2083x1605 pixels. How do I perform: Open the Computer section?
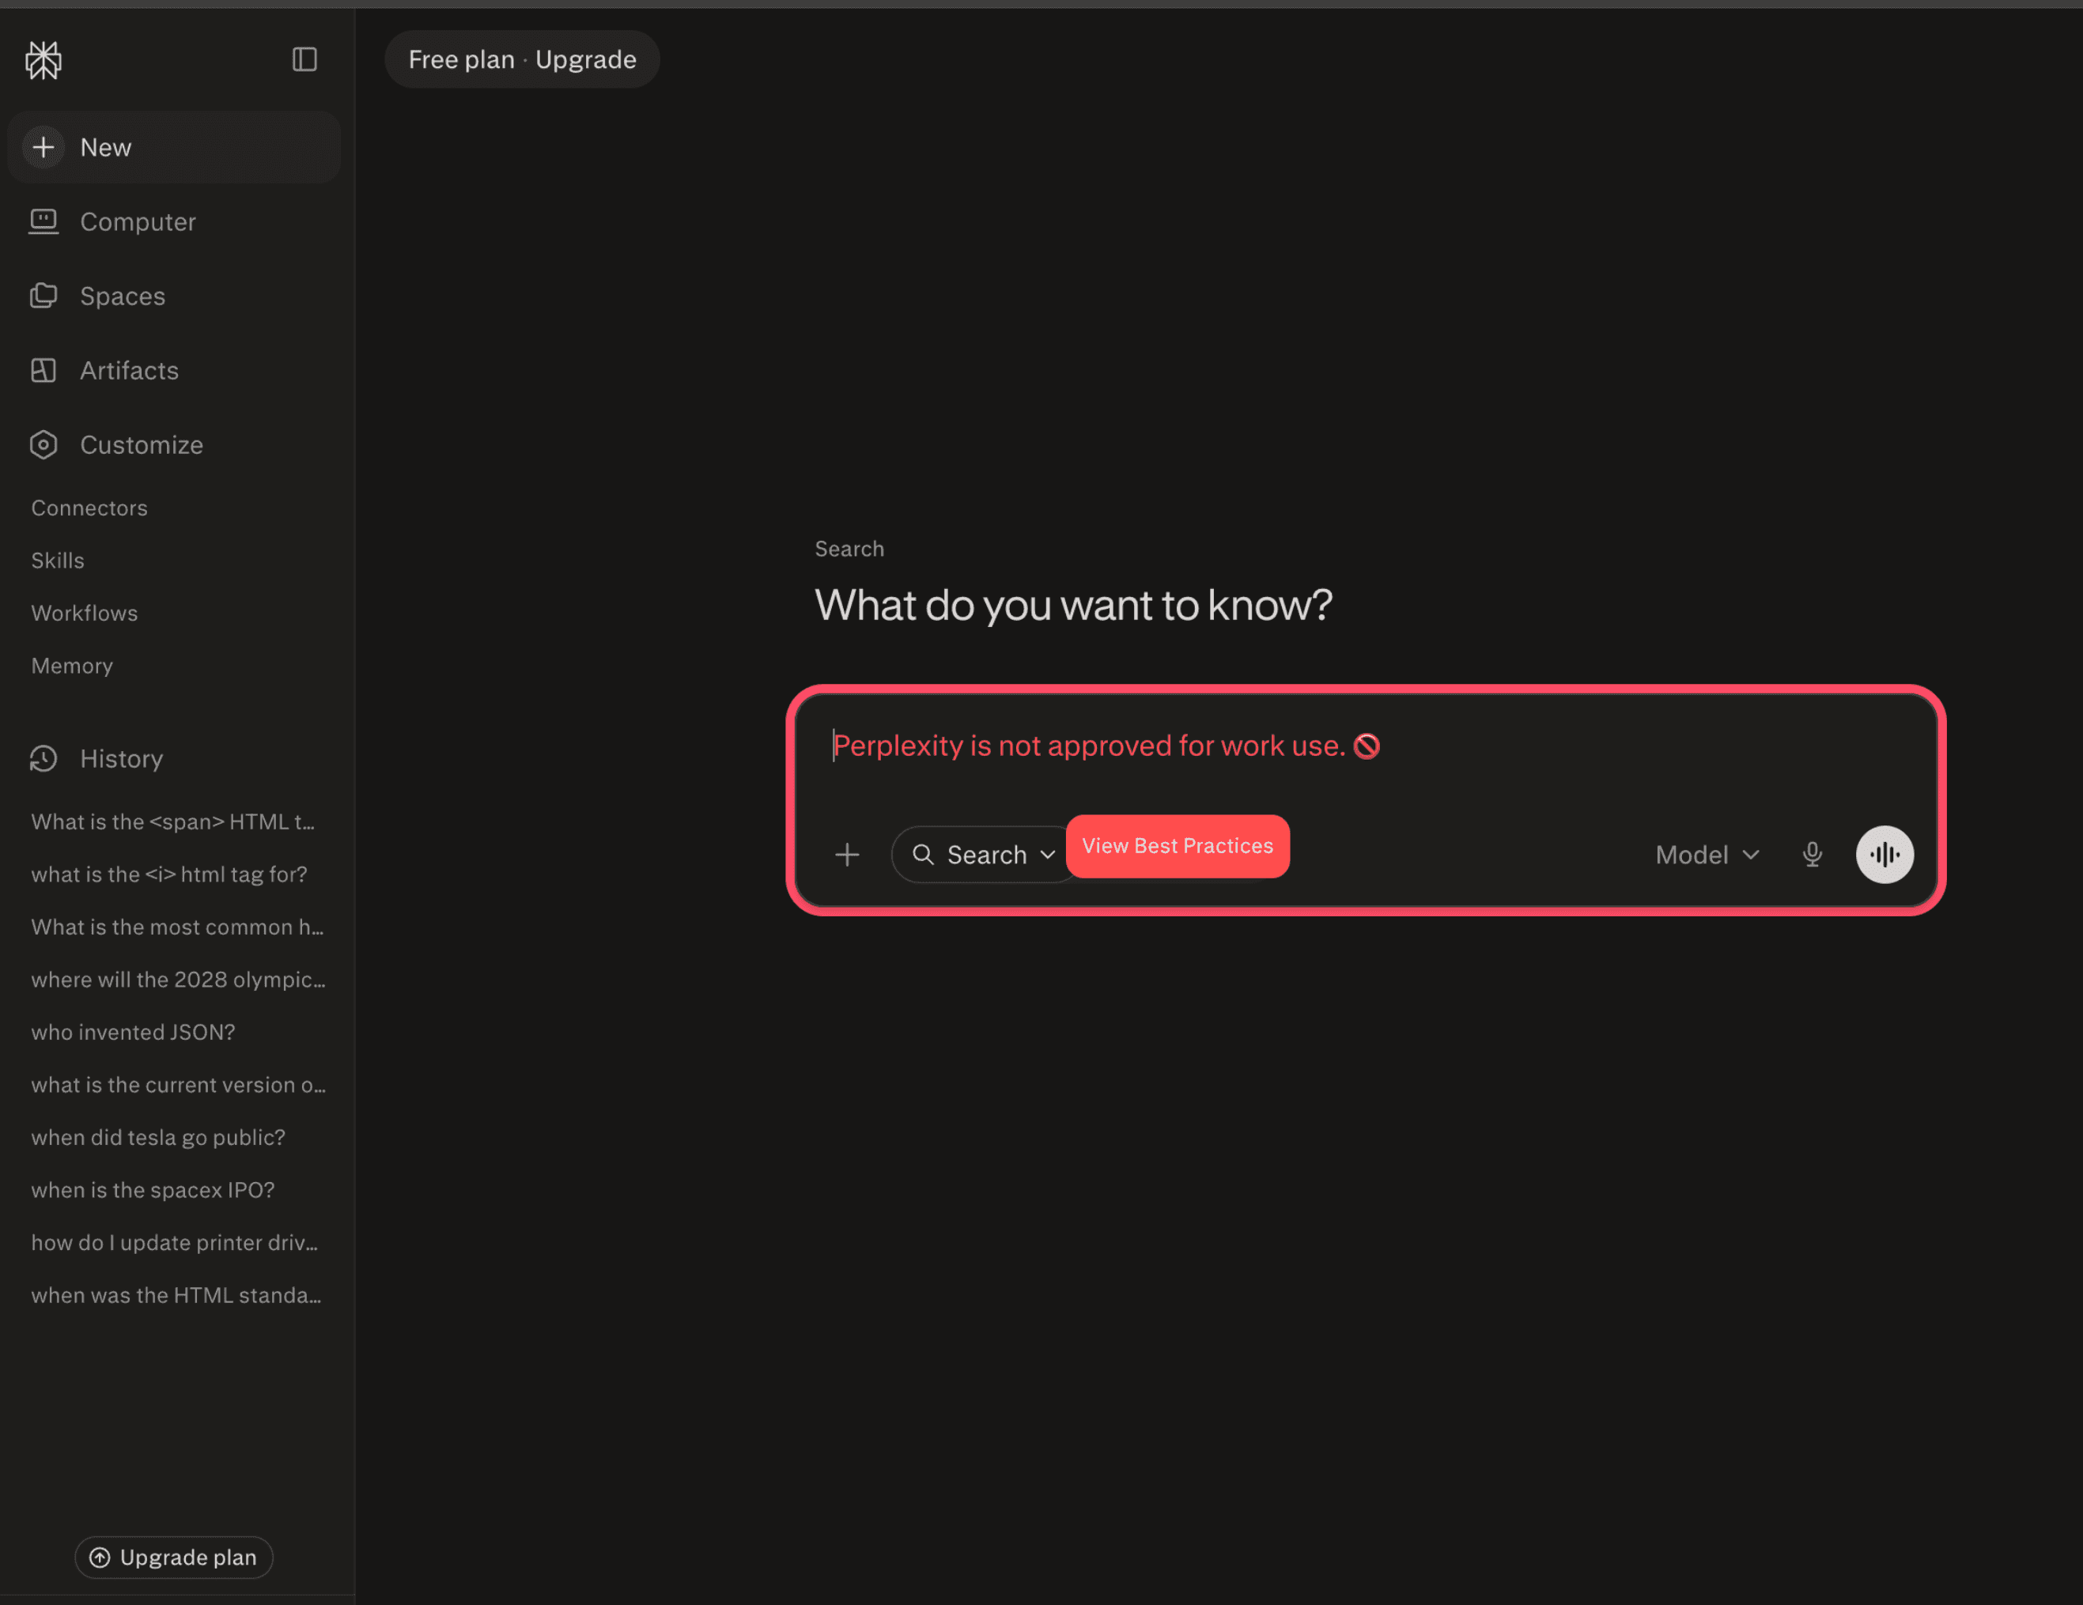point(174,221)
